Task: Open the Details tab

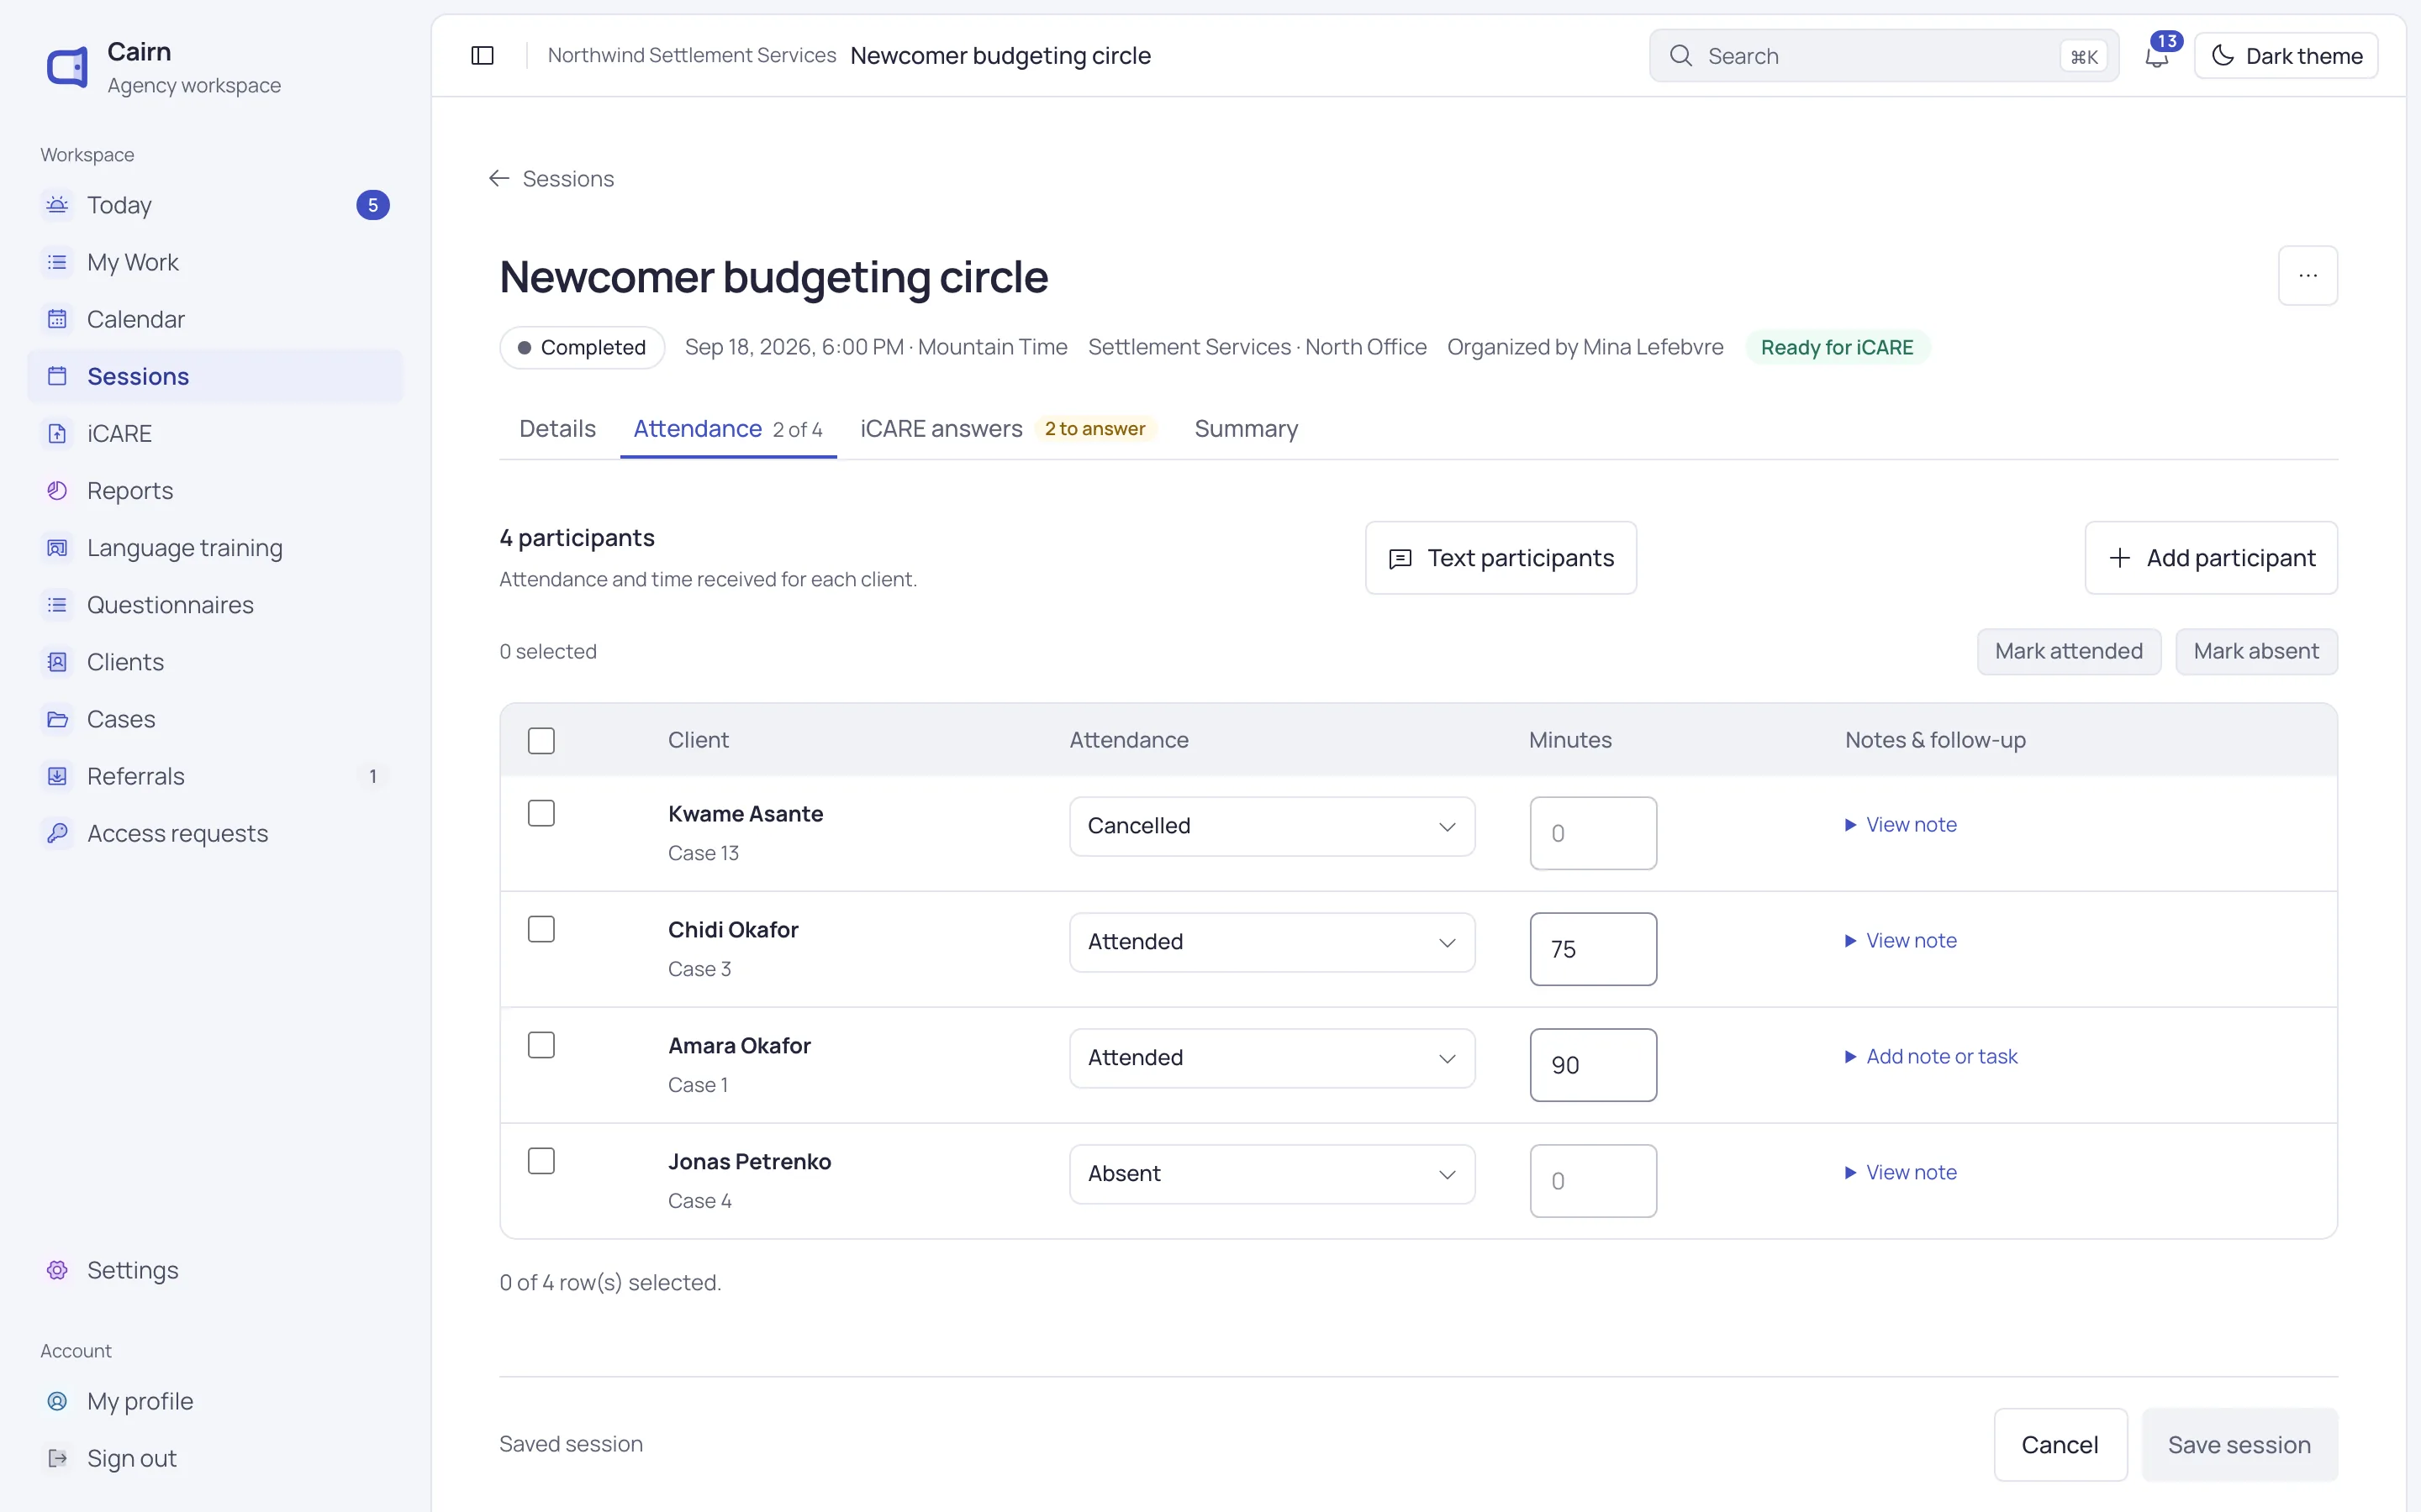Action: (x=557, y=429)
